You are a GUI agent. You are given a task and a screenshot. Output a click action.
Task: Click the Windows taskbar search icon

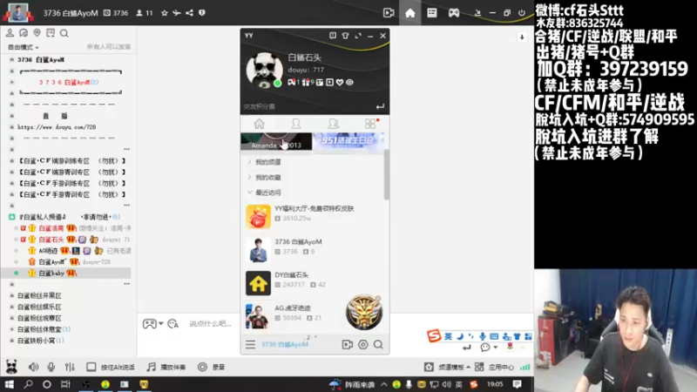28,384
